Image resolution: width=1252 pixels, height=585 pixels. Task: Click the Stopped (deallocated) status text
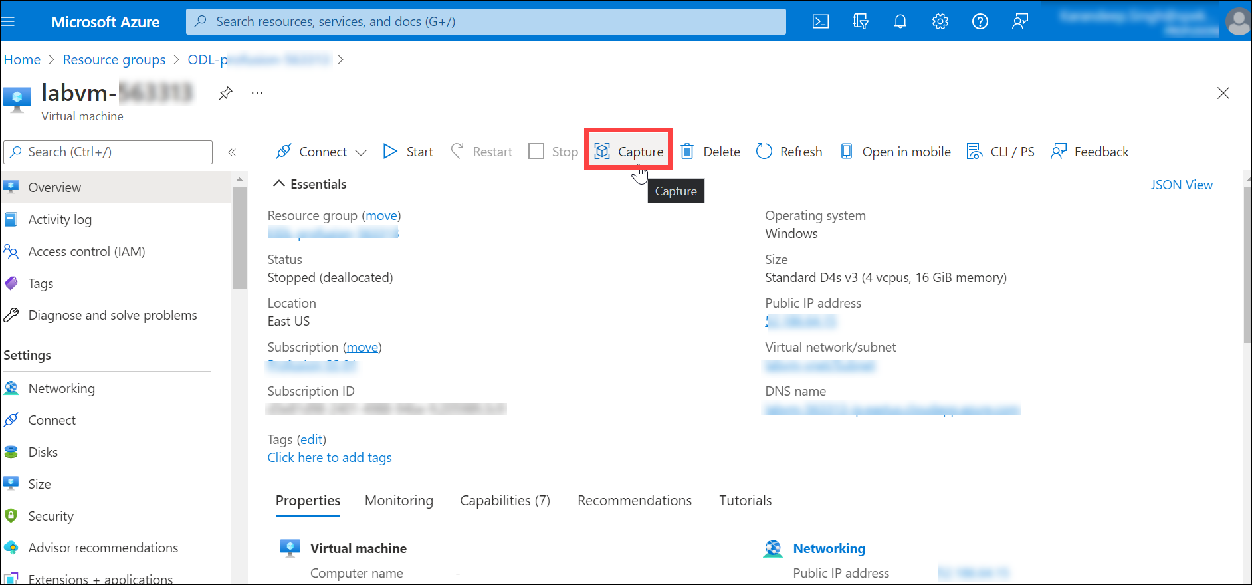pos(330,277)
